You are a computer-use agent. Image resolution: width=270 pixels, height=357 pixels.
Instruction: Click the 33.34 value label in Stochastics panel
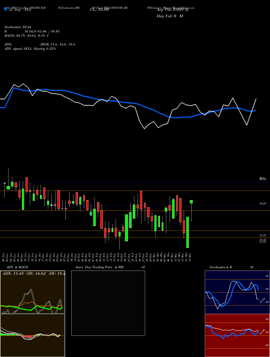click(x=262, y=301)
